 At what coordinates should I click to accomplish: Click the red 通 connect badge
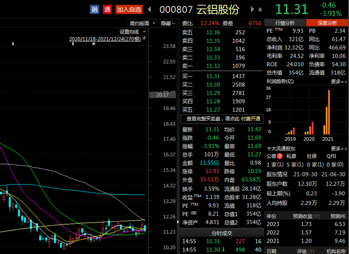pyautogui.click(x=107, y=9)
